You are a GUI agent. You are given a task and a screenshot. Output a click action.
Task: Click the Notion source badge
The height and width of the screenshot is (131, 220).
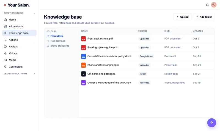click(x=143, y=74)
